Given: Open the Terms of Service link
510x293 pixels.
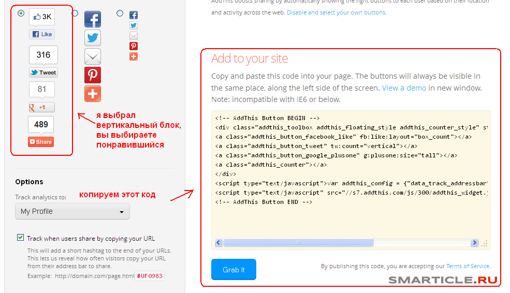Looking at the screenshot, I should pyautogui.click(x=468, y=266).
